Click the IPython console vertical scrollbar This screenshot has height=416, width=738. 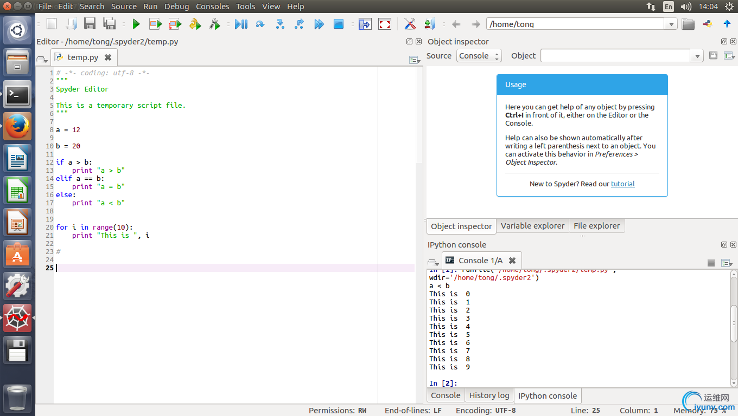tap(734, 329)
